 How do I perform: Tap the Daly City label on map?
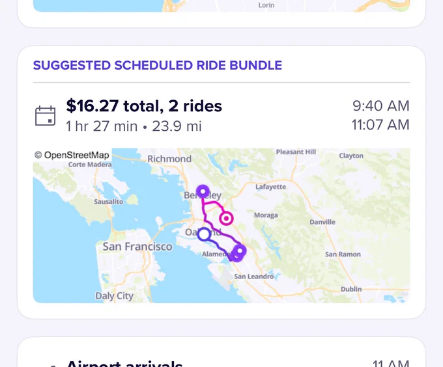click(114, 296)
